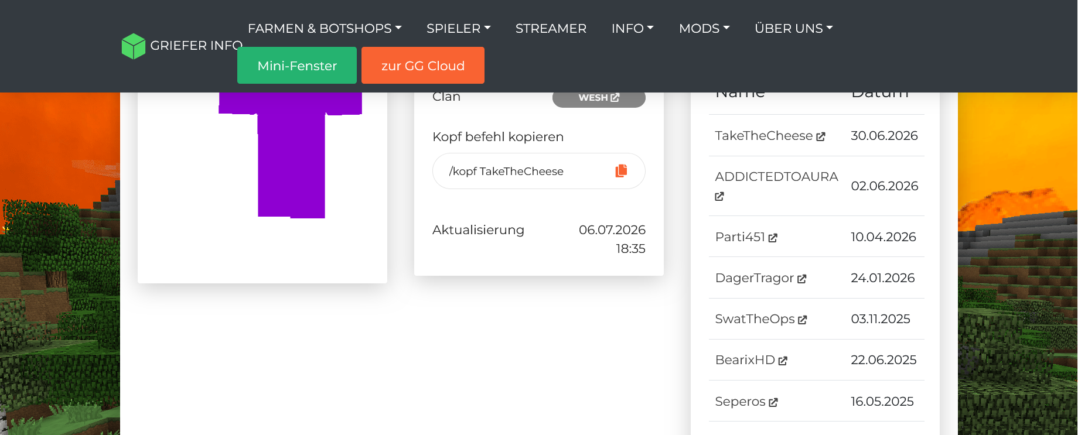Open the SwatTheOps name link
The height and width of the screenshot is (435, 1078).
[x=755, y=319]
